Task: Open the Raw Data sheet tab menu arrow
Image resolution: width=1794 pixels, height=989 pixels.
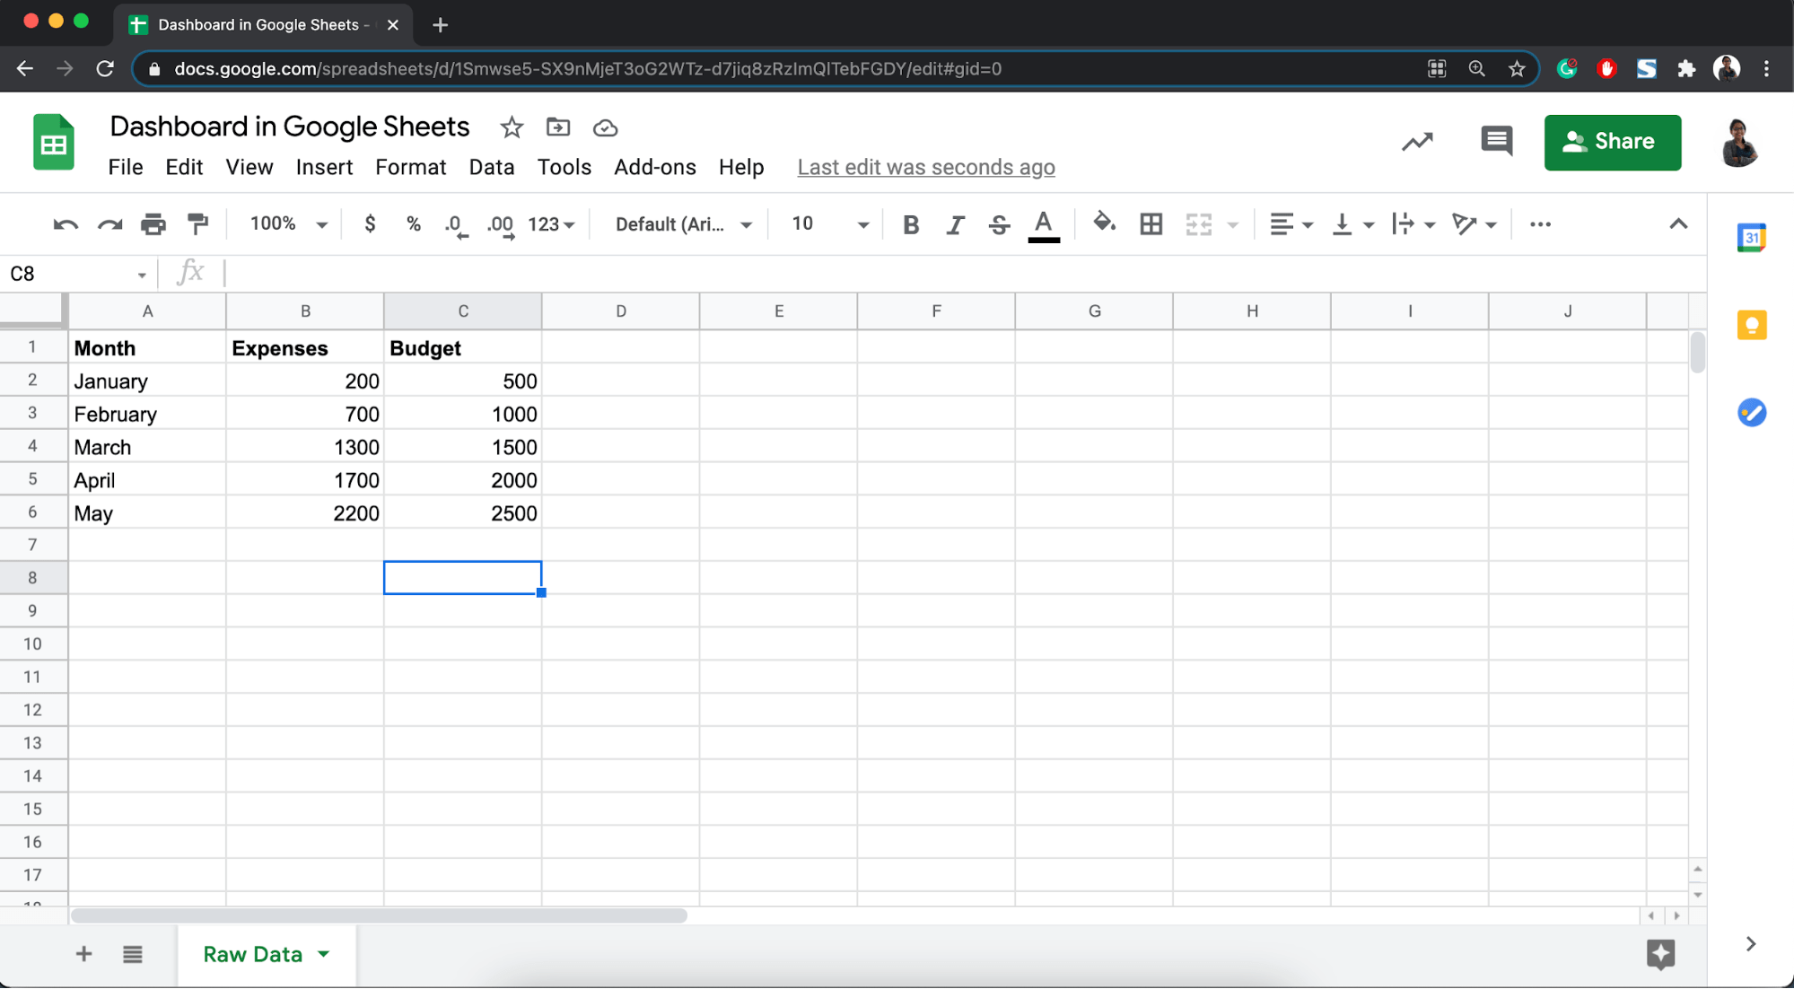Action: [x=324, y=954]
